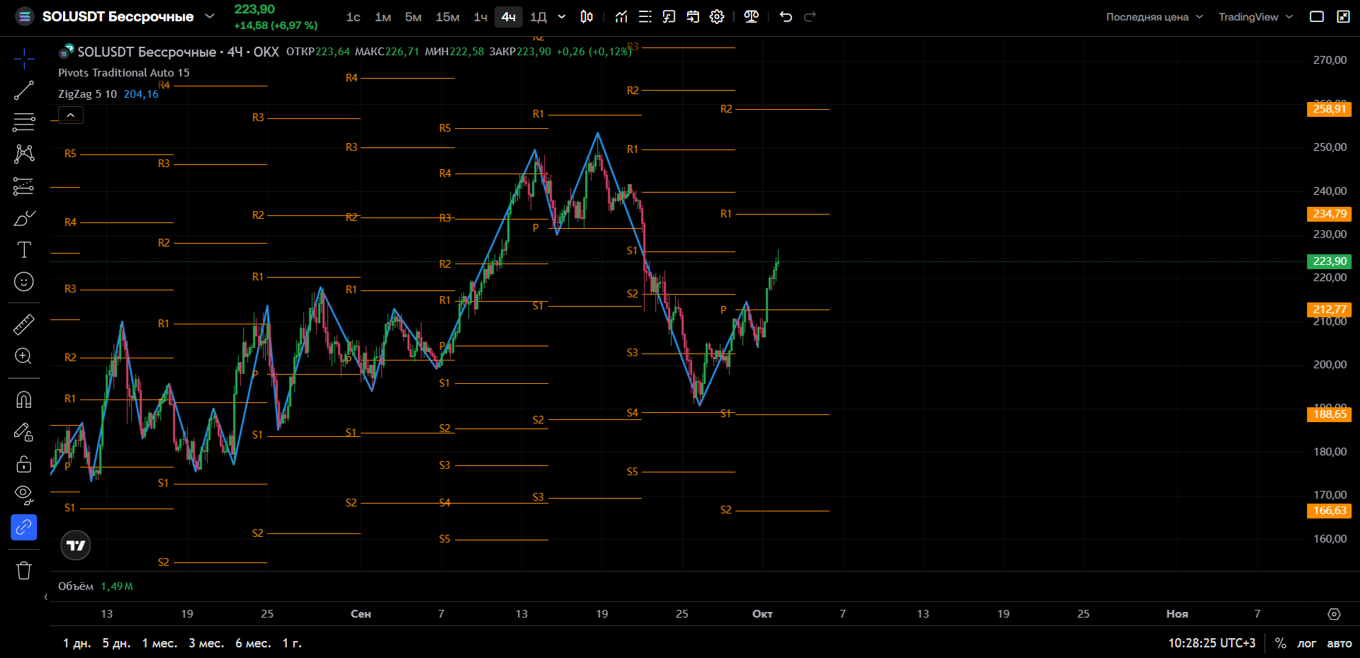
Task: Toggle magnet mode
Action: point(24,400)
